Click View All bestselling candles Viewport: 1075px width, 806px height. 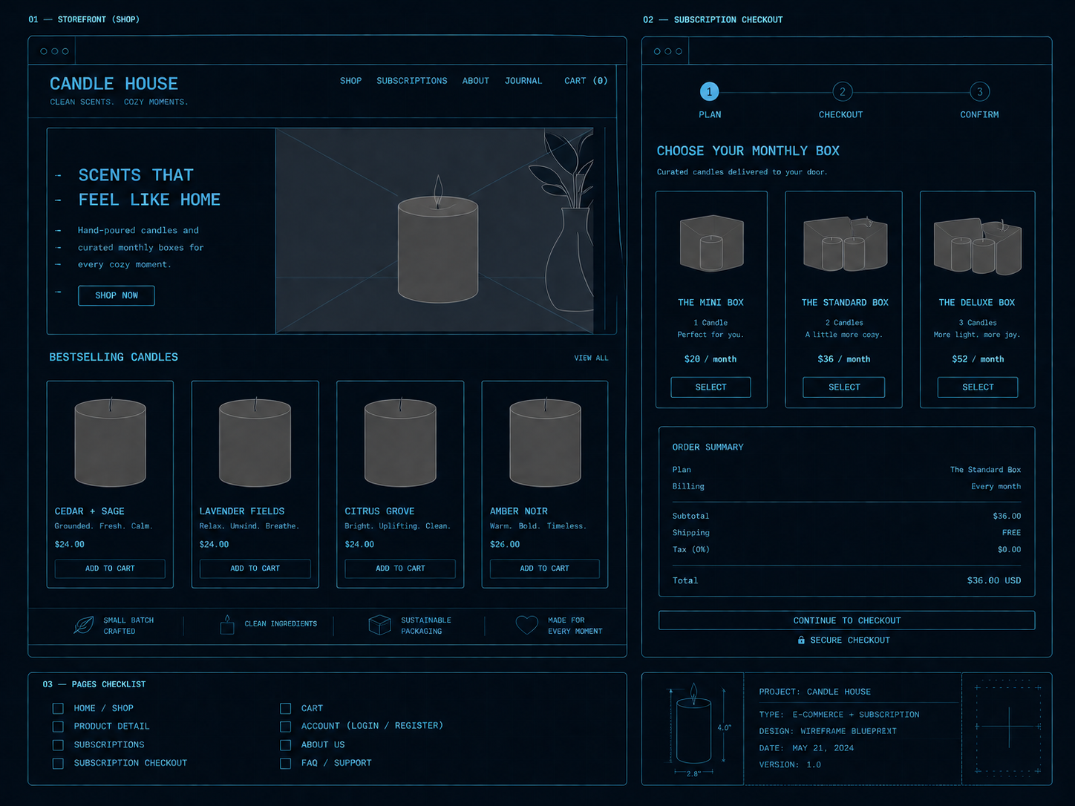(591, 358)
